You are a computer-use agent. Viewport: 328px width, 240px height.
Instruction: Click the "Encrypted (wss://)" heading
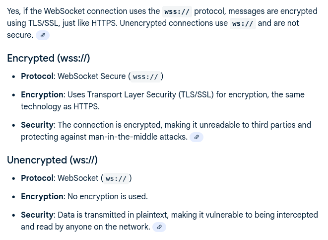(x=49, y=58)
